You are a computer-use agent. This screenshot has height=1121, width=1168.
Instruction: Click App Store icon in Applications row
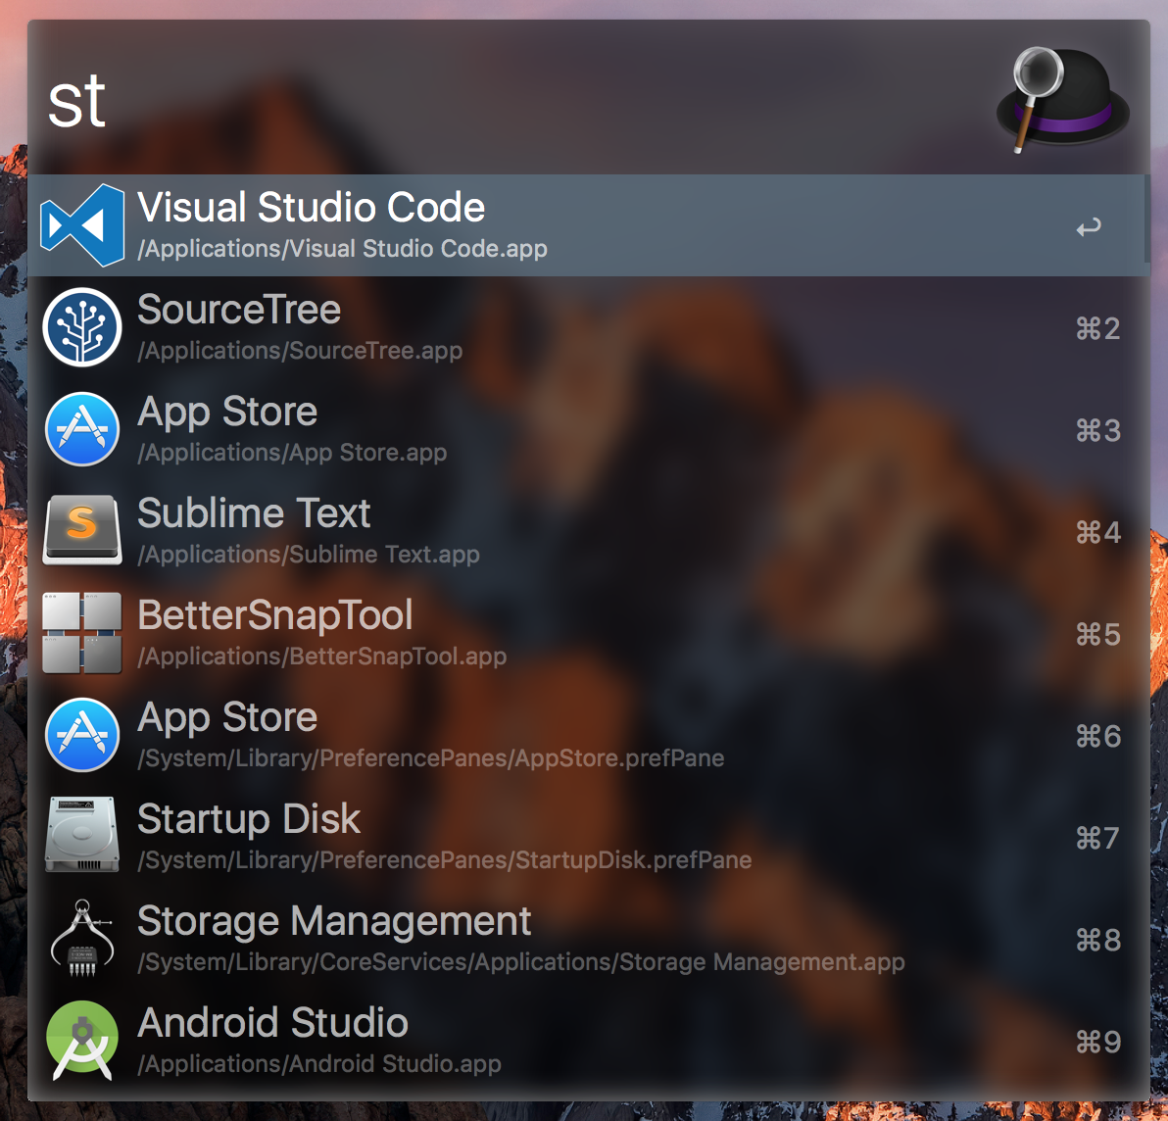(x=82, y=429)
